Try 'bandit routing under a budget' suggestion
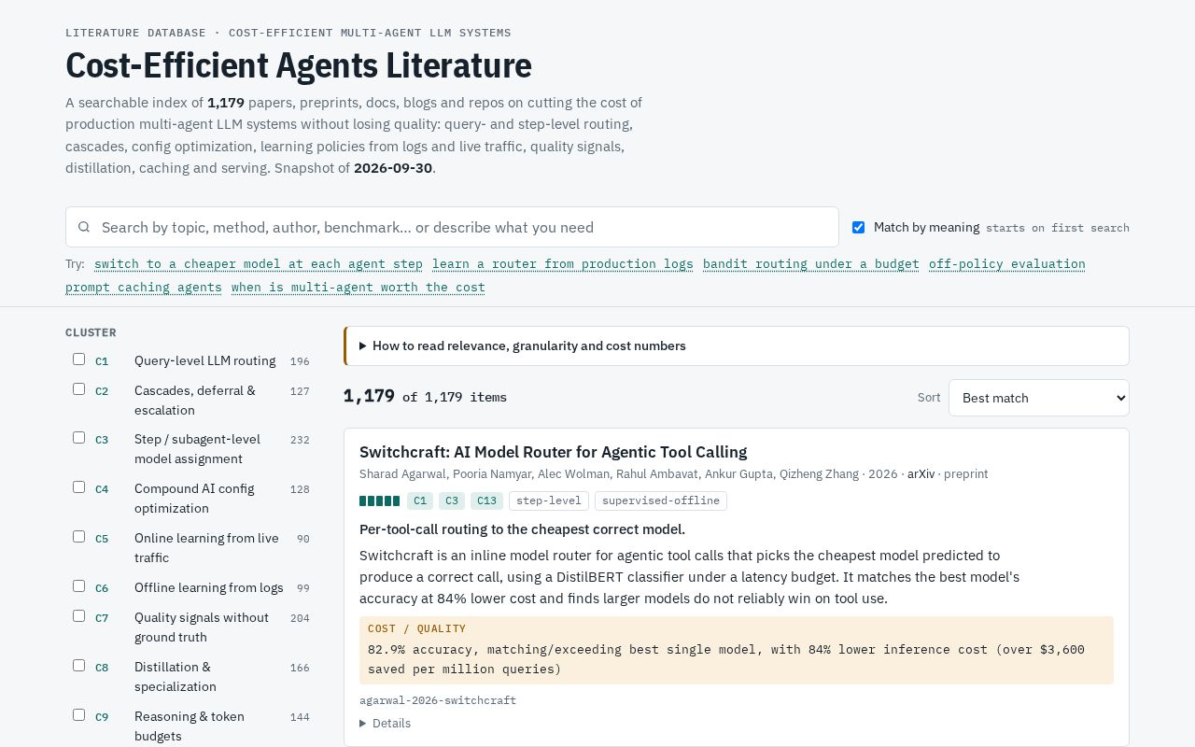 pyautogui.click(x=811, y=264)
